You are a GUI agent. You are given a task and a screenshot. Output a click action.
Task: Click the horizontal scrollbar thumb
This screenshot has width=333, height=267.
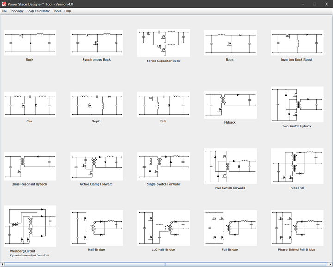(x=166, y=264)
